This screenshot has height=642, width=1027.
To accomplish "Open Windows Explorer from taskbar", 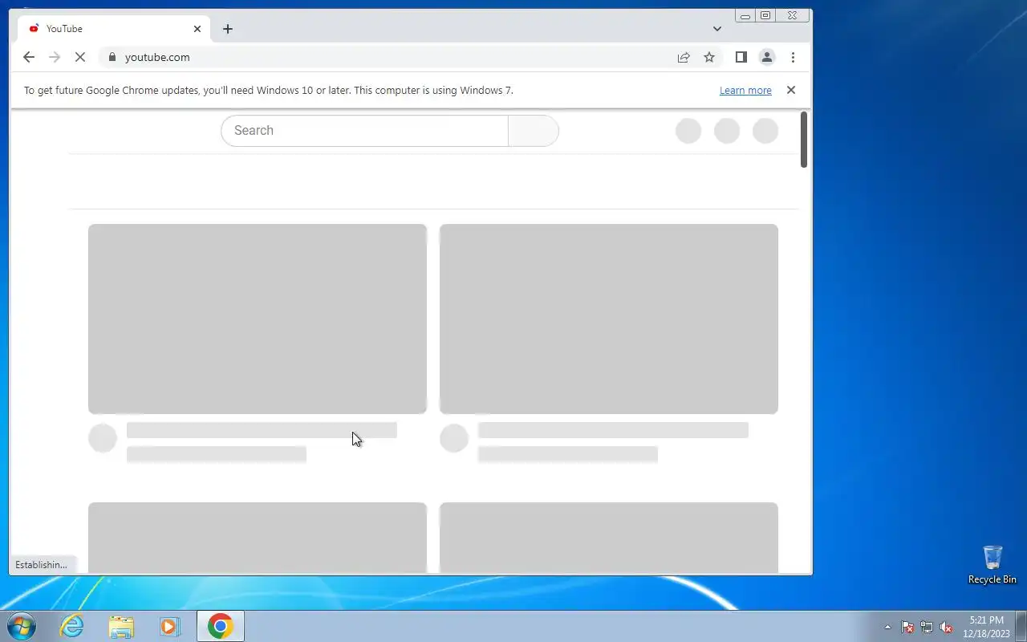I will point(121,626).
